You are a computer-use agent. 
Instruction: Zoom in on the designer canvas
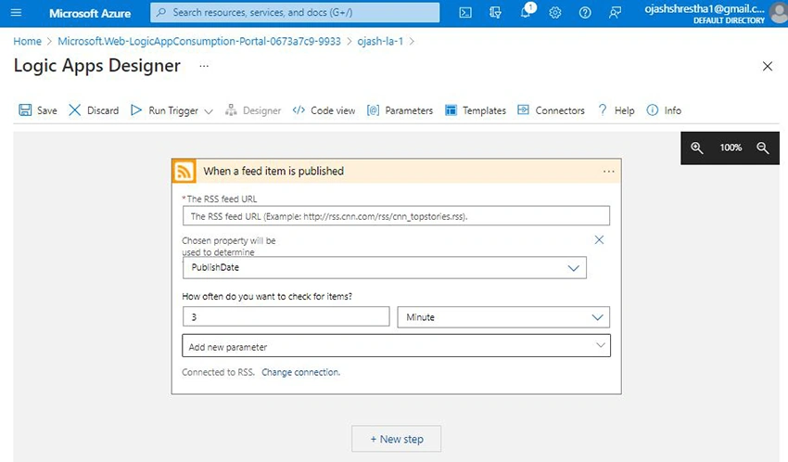(696, 148)
